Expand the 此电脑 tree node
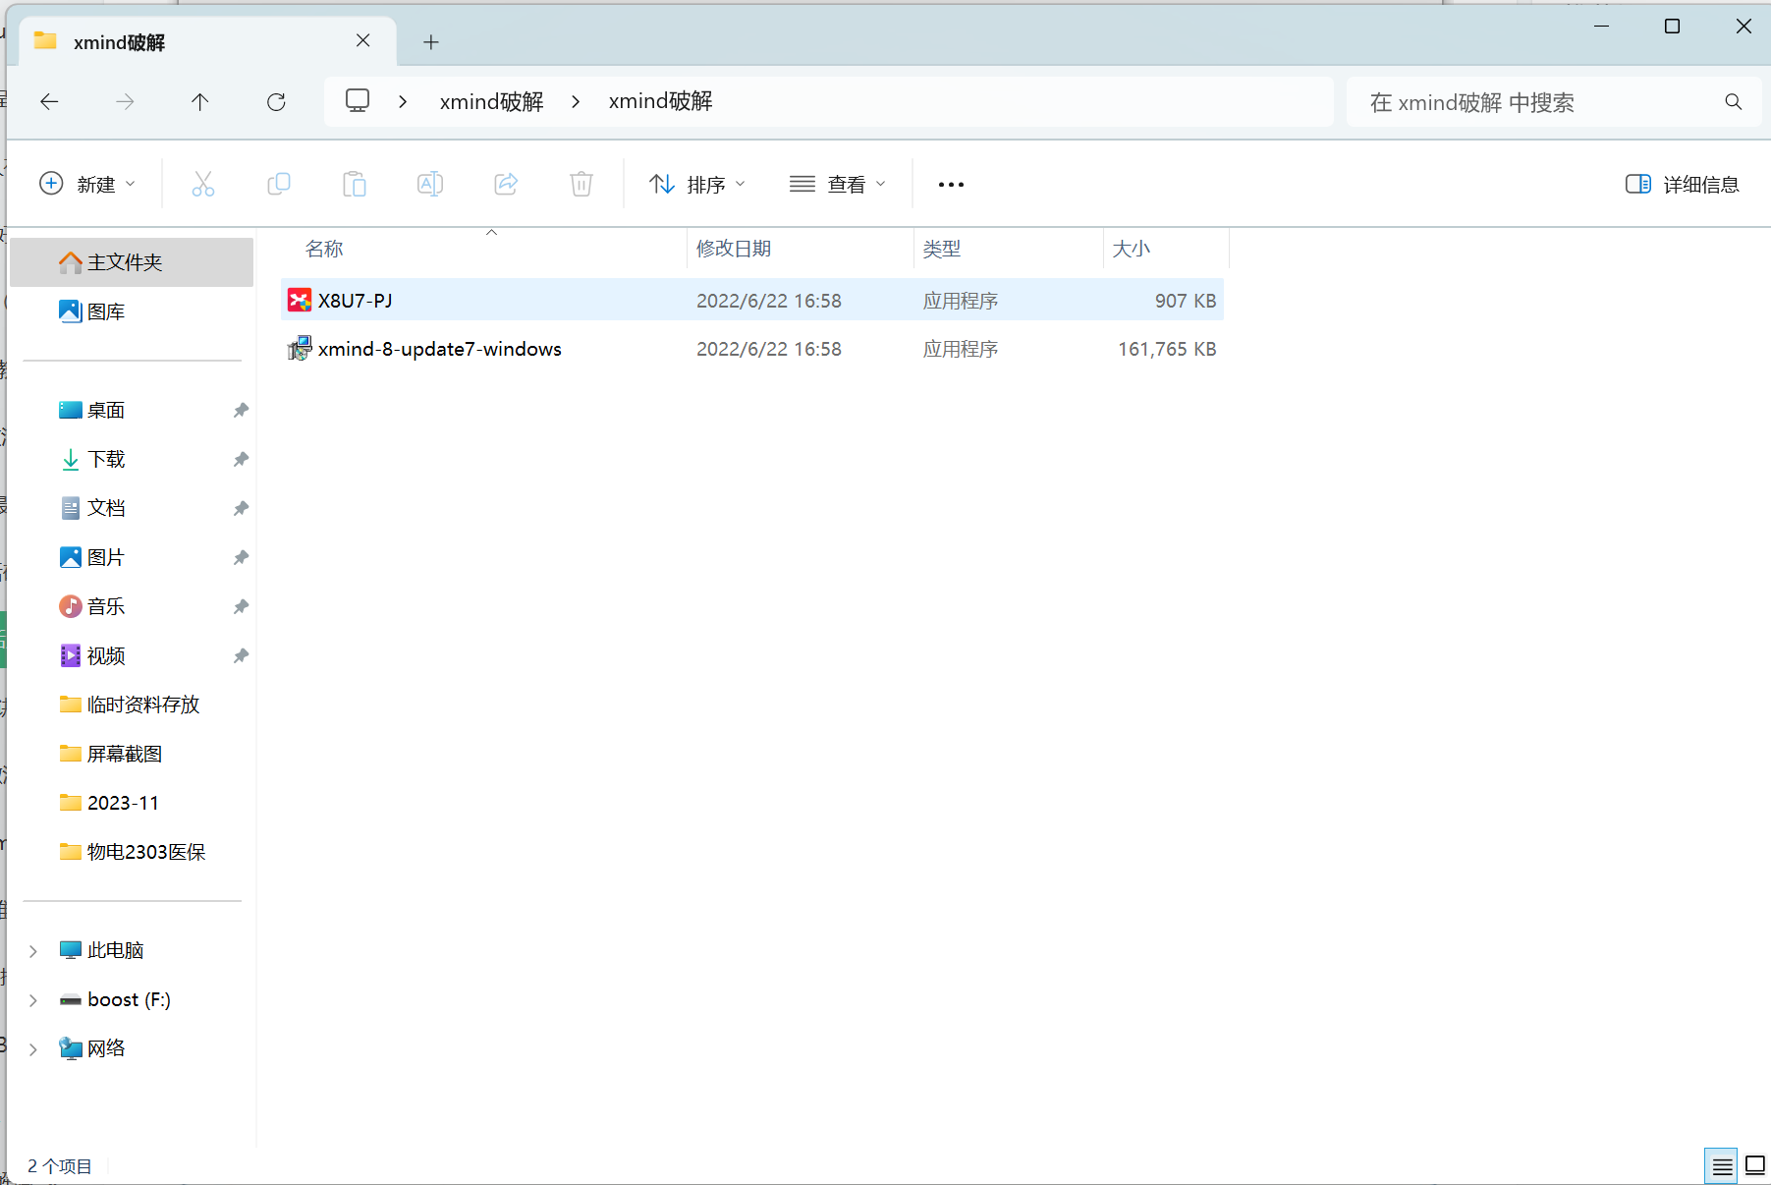The image size is (1771, 1185). click(33, 951)
